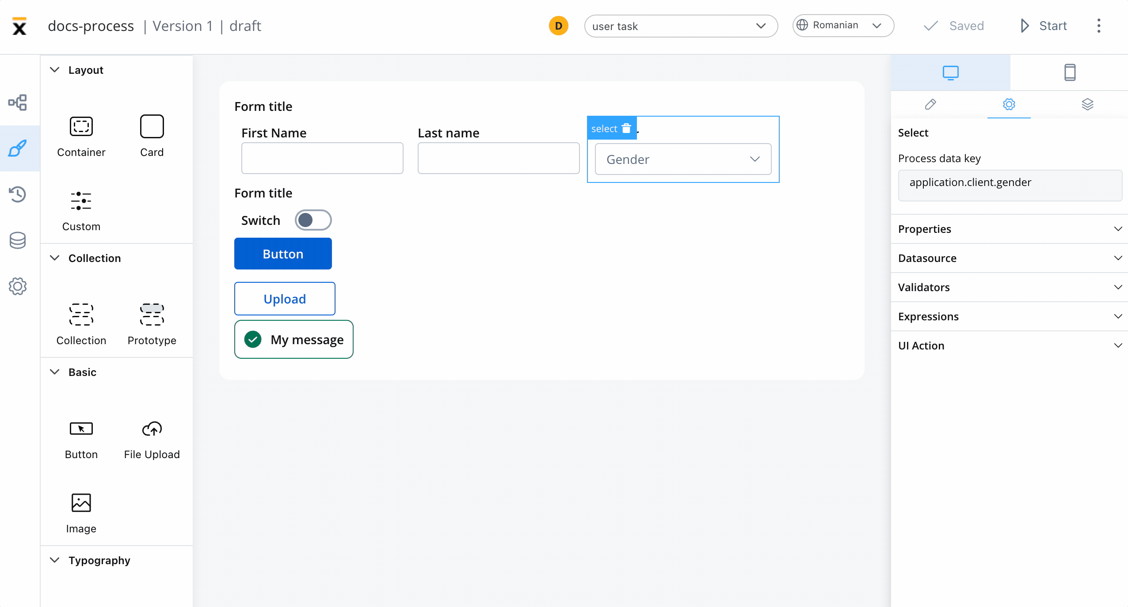The image size is (1128, 607).
Task: Open the three-dot more options menu
Action: pos(1099,26)
